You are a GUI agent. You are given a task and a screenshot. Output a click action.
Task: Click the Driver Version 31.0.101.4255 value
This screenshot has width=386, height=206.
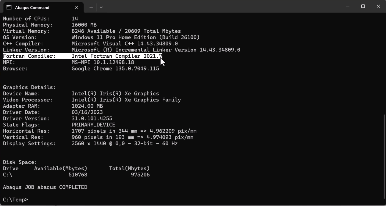click(92, 119)
